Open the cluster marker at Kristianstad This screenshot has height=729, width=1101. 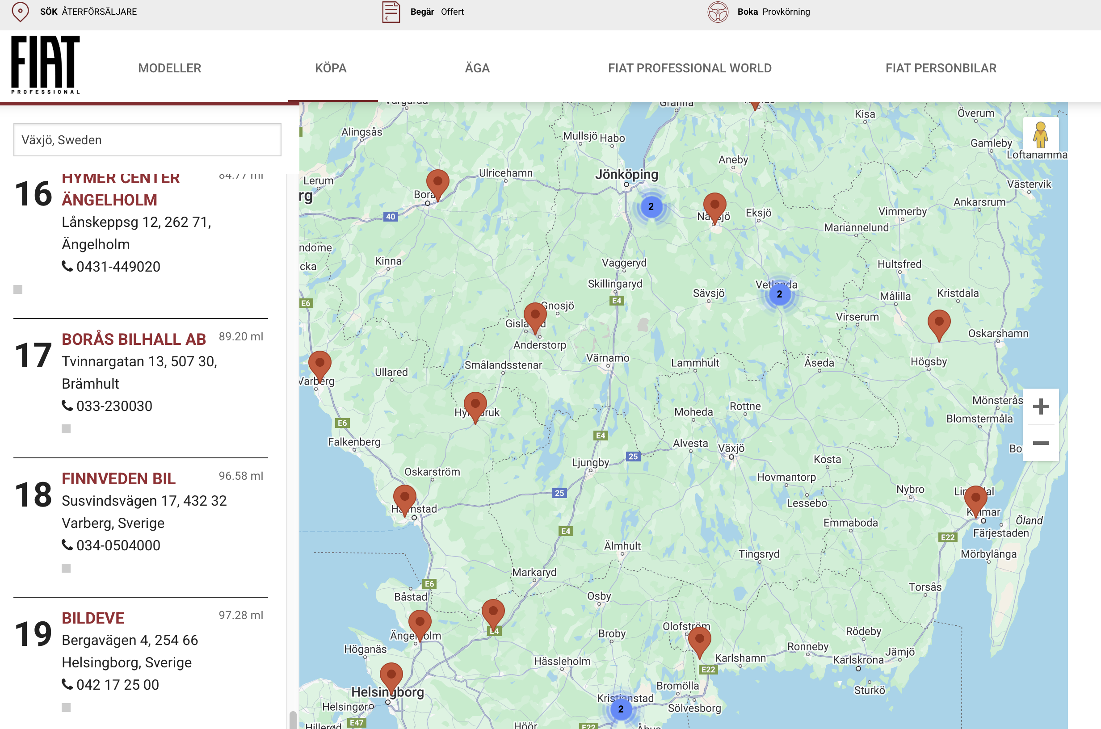tap(621, 709)
